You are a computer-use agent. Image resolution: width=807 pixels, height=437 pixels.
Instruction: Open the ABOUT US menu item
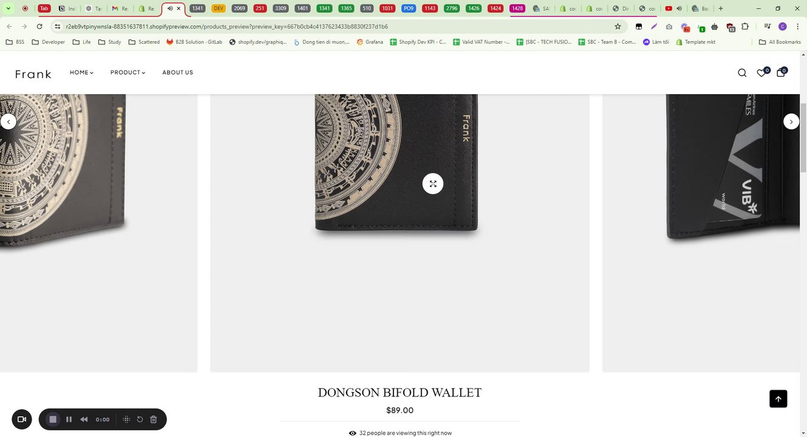click(177, 72)
